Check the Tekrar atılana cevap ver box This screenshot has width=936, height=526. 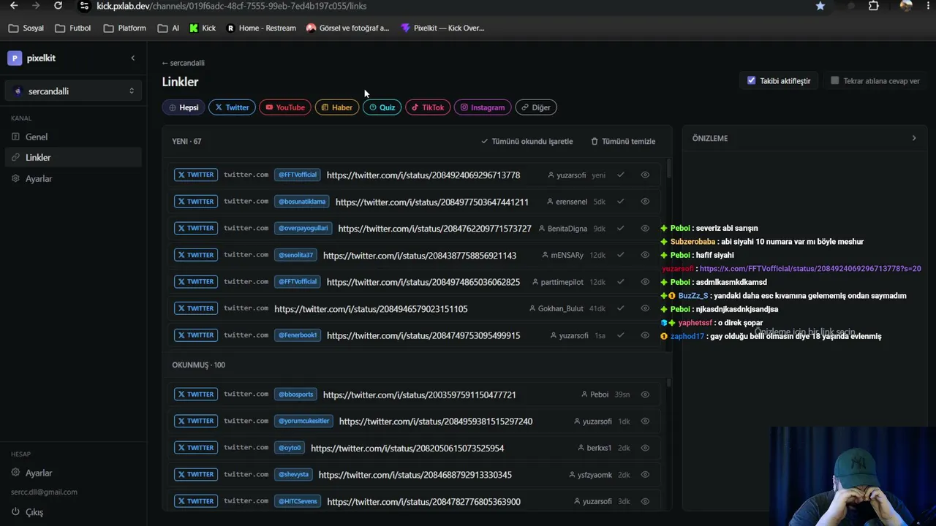click(834, 80)
